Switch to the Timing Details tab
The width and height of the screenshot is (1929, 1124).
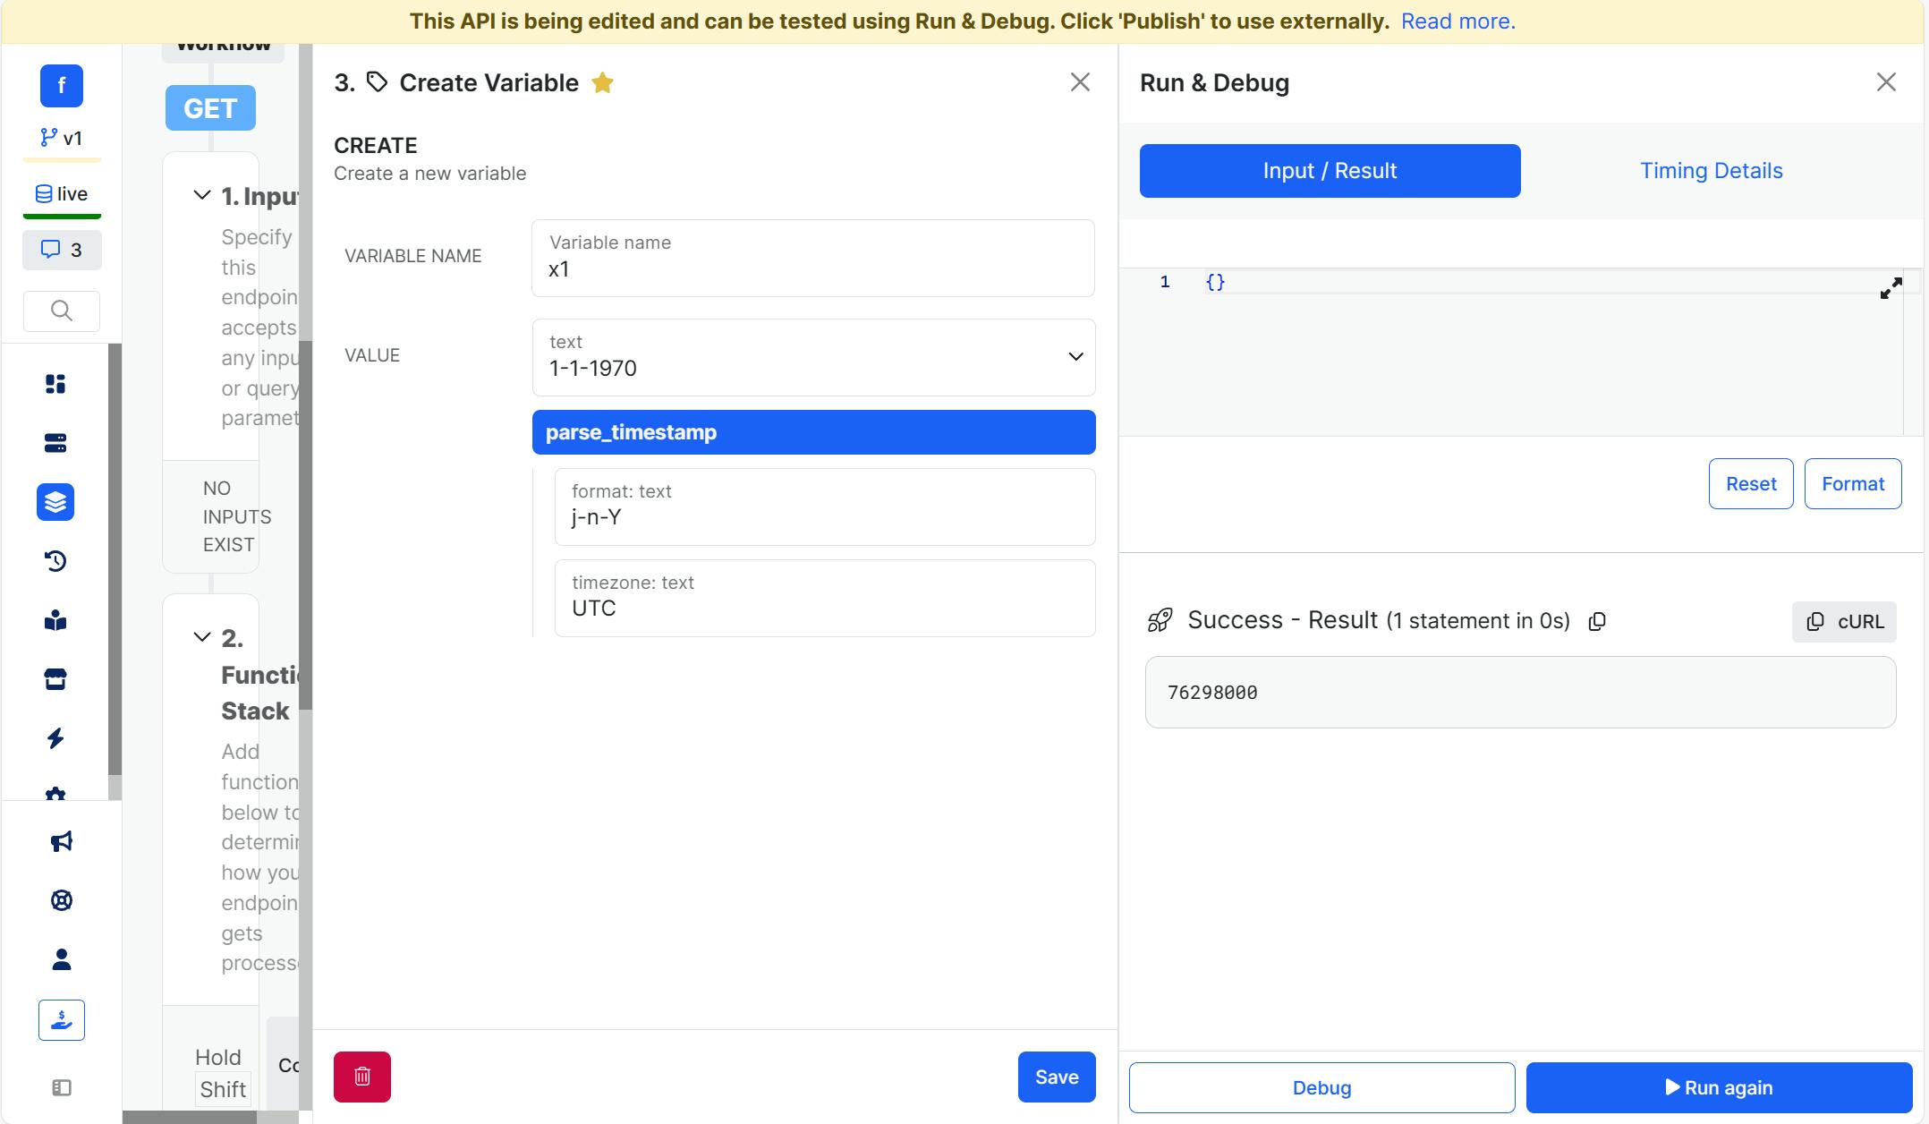pyautogui.click(x=1711, y=171)
